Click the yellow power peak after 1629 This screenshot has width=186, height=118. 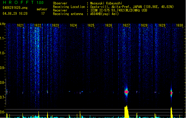pos(172,112)
